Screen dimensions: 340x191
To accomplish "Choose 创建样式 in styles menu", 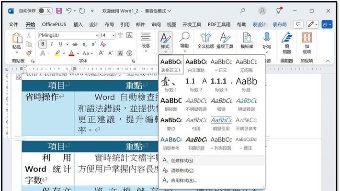I will point(212,160).
